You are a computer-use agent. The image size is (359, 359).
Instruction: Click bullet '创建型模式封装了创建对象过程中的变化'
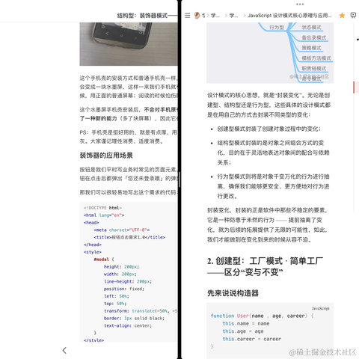[x=269, y=129]
